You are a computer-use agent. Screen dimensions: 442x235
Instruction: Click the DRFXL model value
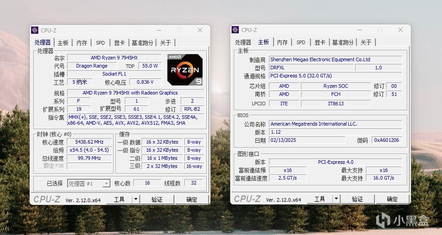(x=311, y=68)
